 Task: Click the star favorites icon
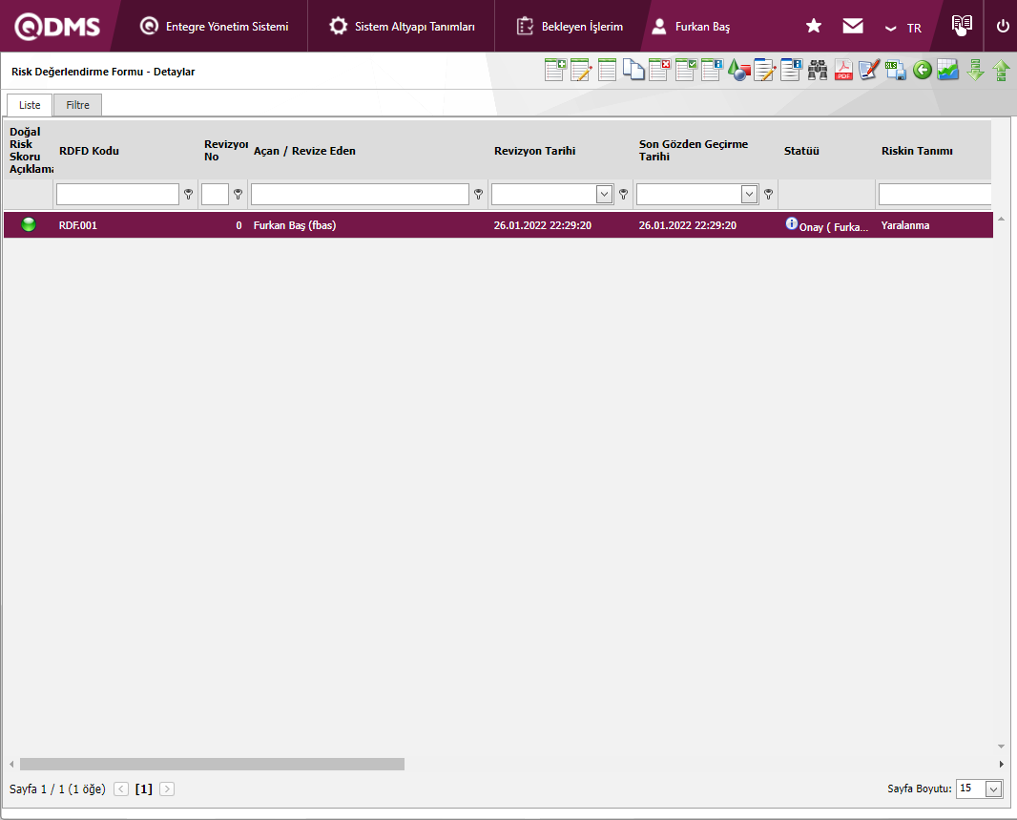point(814,27)
